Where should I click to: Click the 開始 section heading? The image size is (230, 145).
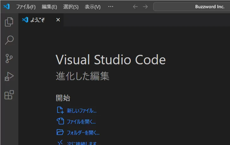click(x=63, y=98)
